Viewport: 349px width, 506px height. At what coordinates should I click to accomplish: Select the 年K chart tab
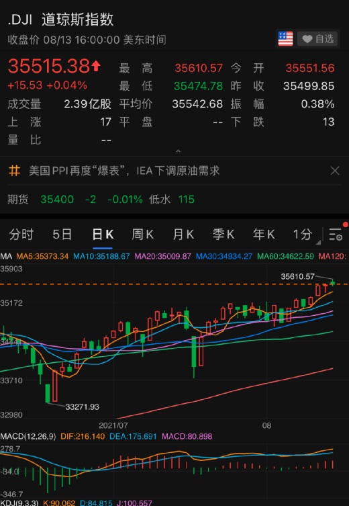pyautogui.click(x=264, y=235)
